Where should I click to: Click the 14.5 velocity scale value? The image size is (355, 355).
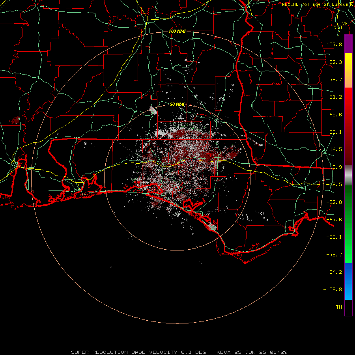pos(336,149)
